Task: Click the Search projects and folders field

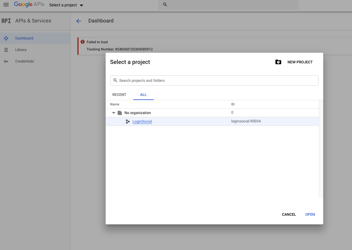Action: coord(214,81)
